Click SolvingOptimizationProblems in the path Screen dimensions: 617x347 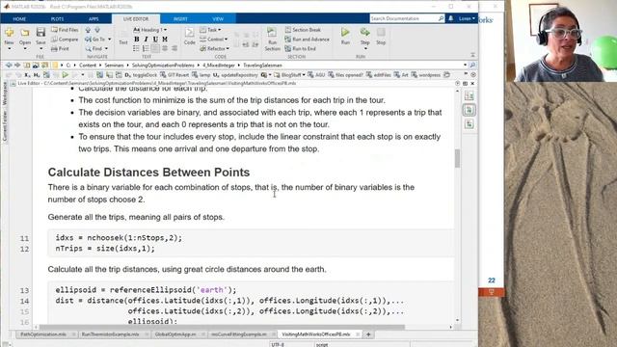[x=163, y=66]
